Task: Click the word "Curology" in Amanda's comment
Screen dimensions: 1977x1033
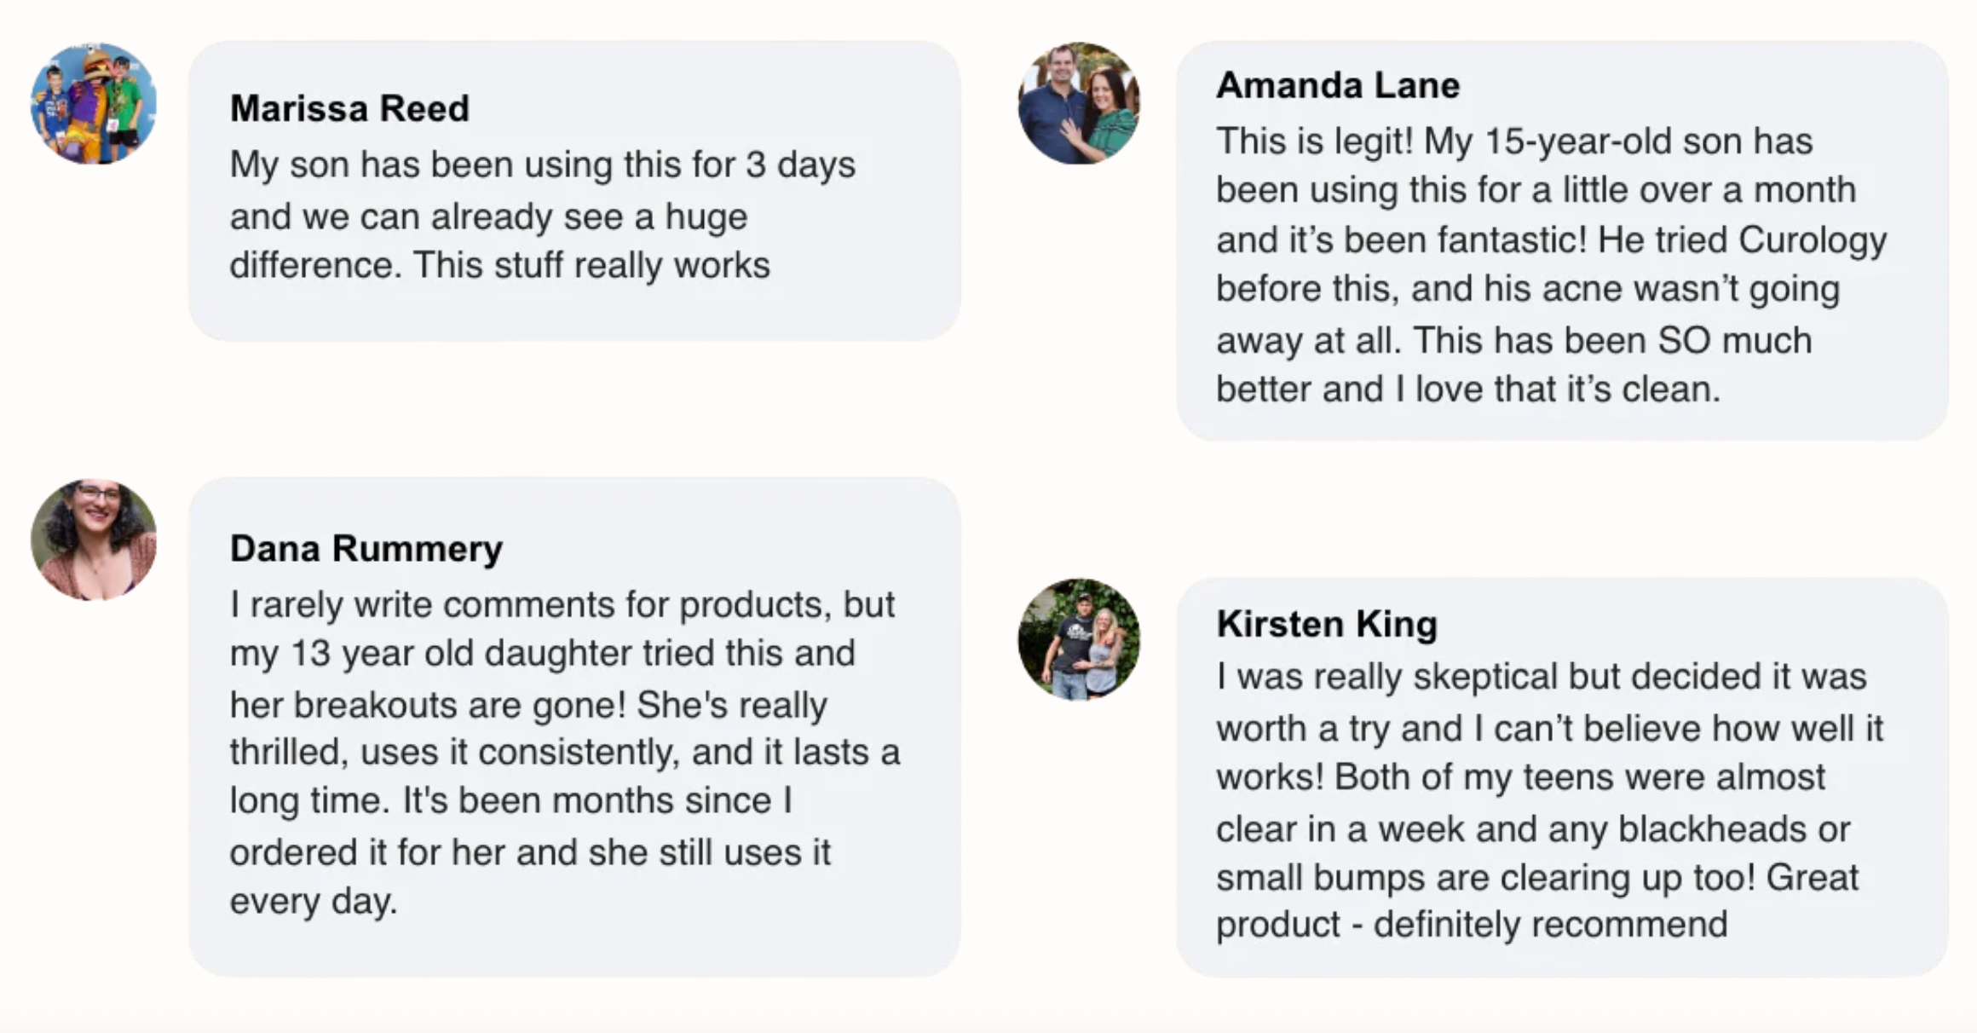Action: (x=1813, y=240)
